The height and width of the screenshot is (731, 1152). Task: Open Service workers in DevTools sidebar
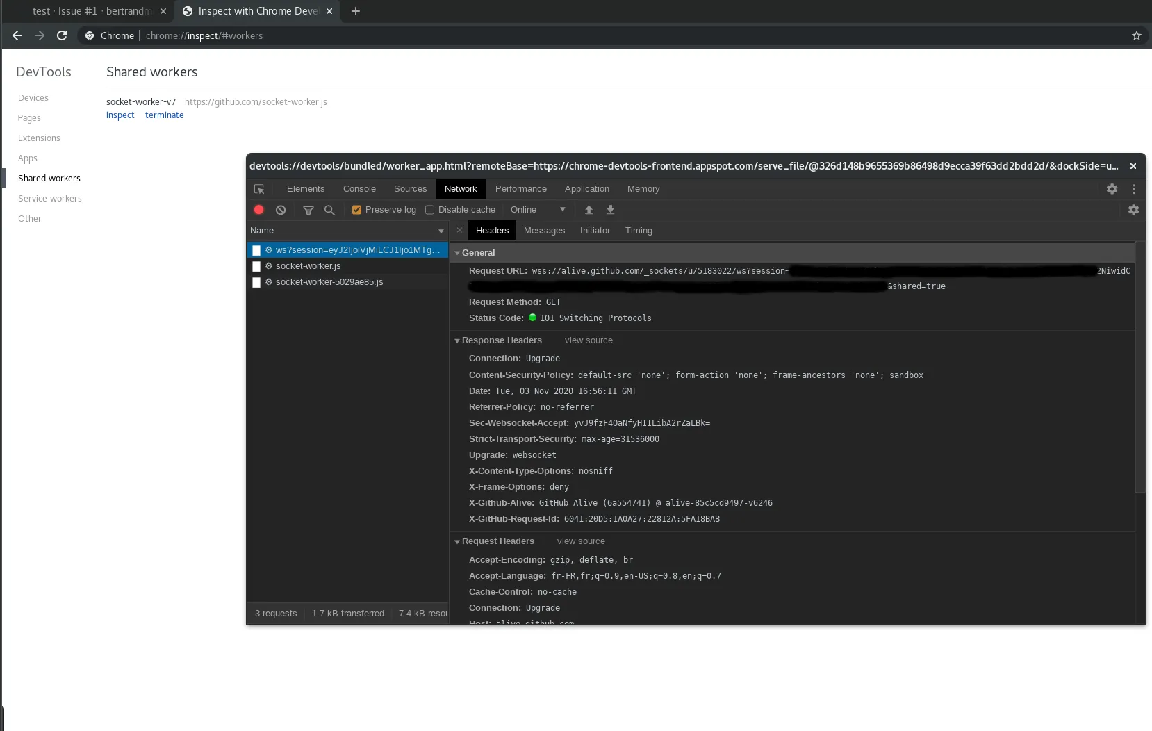pos(50,199)
